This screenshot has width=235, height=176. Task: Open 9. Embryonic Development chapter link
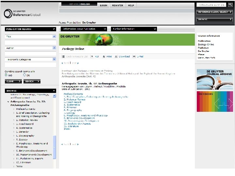pos(79,118)
